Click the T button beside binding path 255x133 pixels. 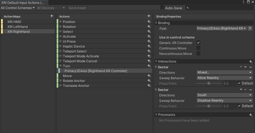point(250,28)
